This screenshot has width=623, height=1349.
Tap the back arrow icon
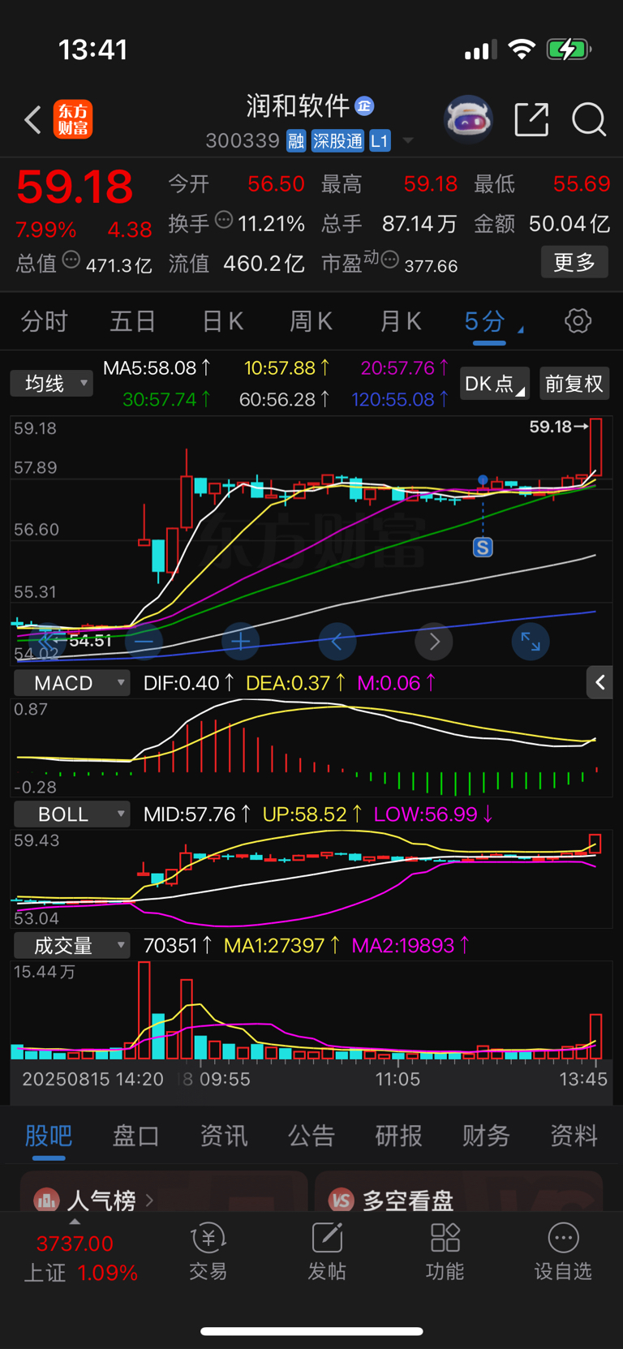32,120
